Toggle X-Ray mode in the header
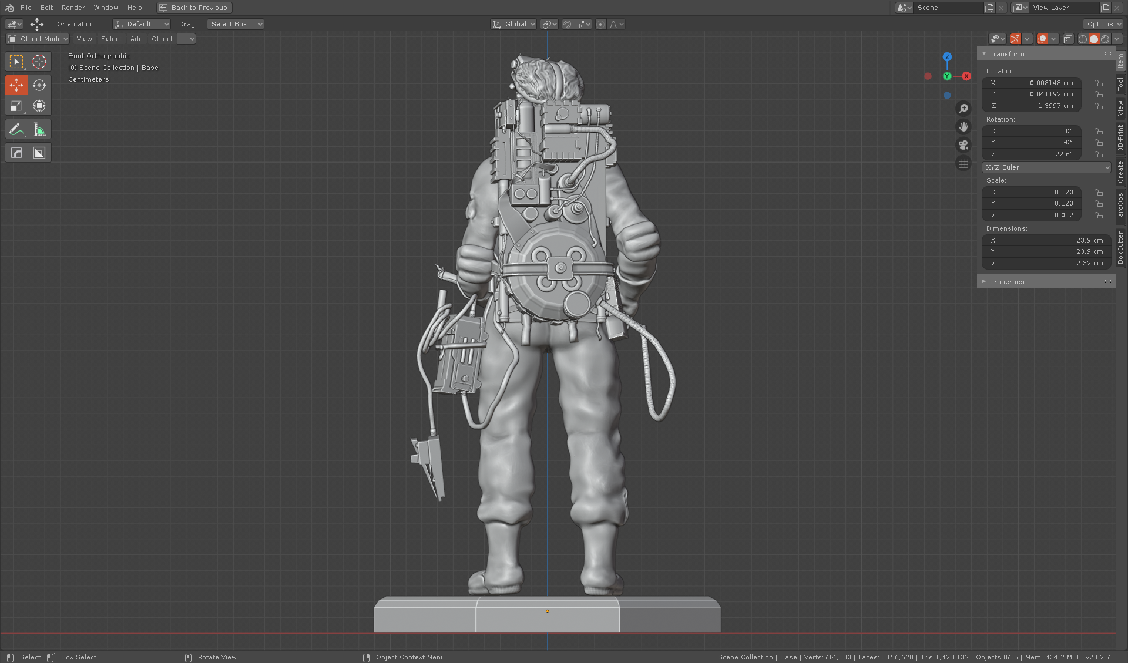Viewport: 1128px width, 663px height. pos(1068,39)
